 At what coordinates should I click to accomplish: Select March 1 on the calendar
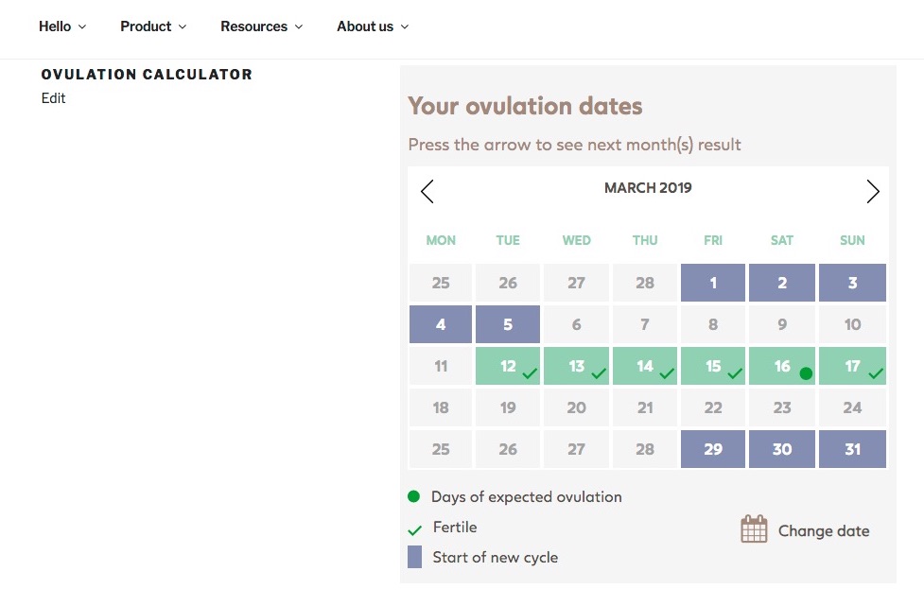pos(714,283)
